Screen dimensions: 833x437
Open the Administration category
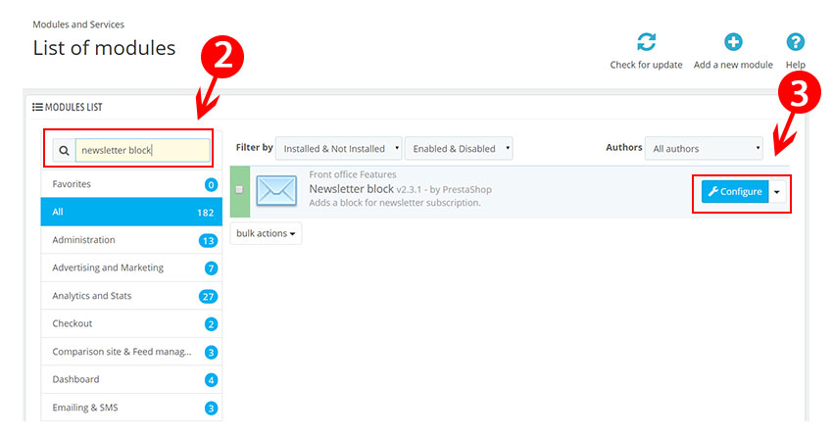pos(131,240)
